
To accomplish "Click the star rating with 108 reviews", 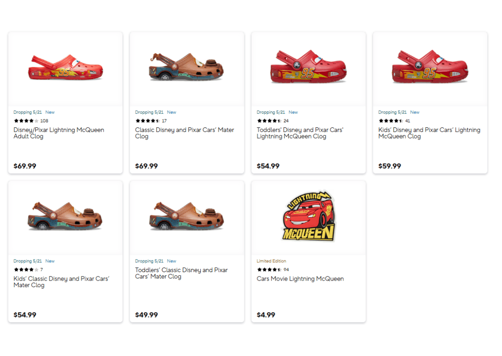I will (x=26, y=121).
